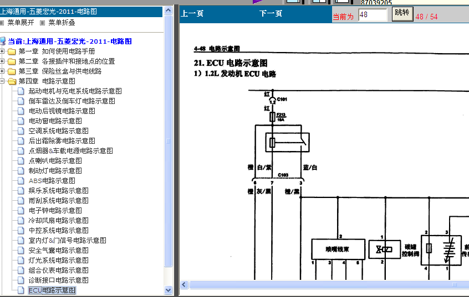The height and width of the screenshot is (297, 469).
Task: Click tree panel vertical scrollbar thumb
Action: pyautogui.click(x=169, y=141)
